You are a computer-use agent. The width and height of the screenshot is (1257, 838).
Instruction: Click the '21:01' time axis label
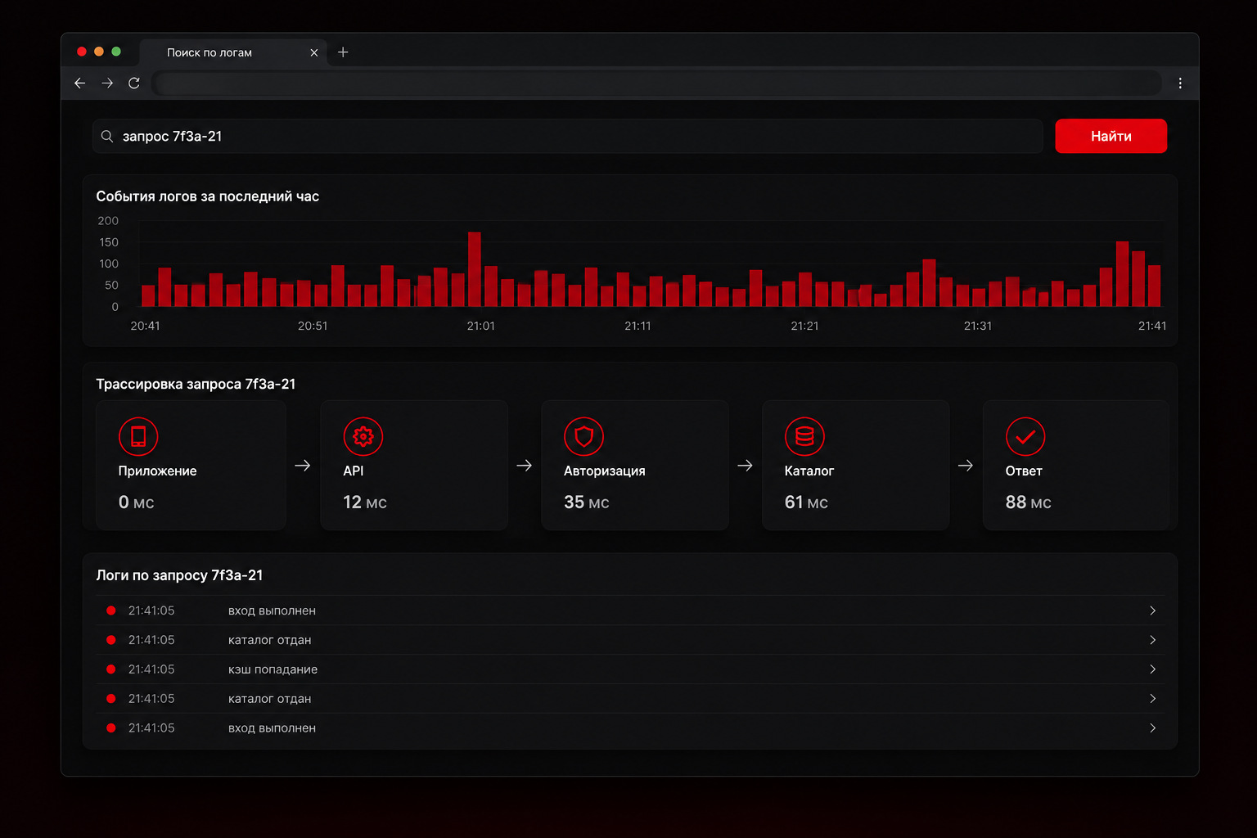(480, 326)
